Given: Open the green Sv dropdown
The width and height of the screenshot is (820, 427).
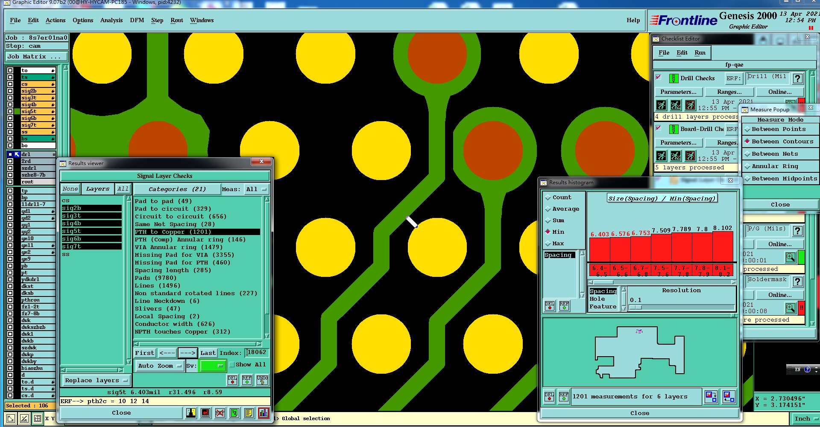Looking at the screenshot, I should (x=213, y=366).
